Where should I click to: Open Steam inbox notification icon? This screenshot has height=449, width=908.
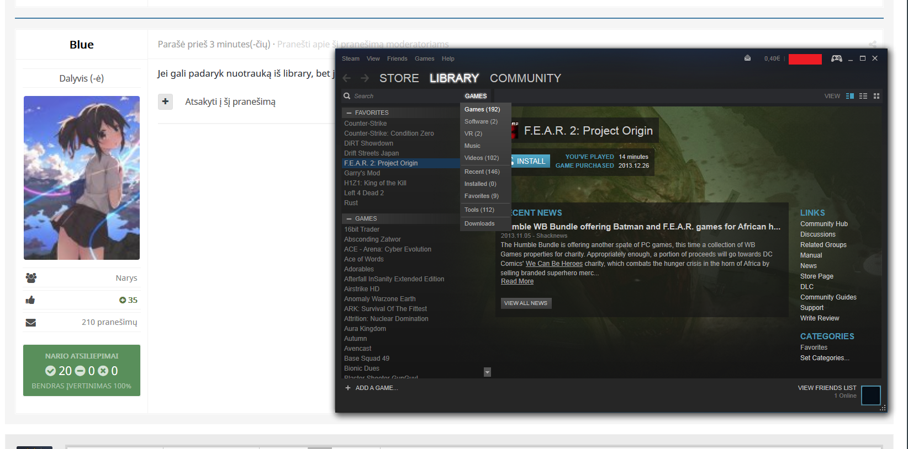(747, 58)
